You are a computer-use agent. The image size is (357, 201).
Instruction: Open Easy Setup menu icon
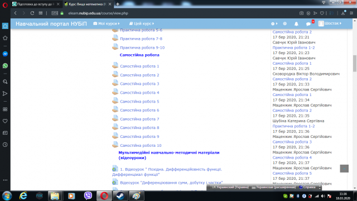pos(351,13)
